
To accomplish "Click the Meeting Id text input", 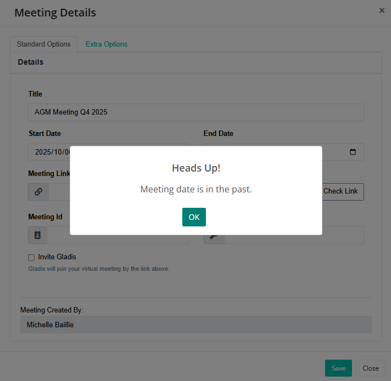I will (x=118, y=239).
